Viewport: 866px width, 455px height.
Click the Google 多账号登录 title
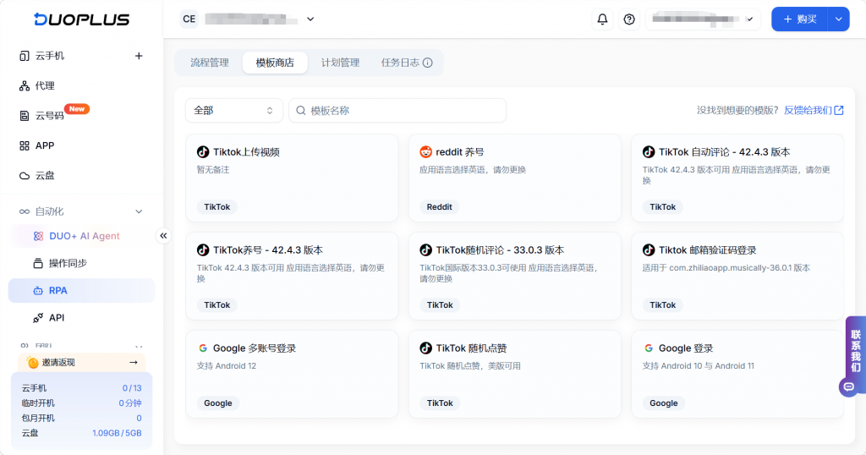click(255, 348)
